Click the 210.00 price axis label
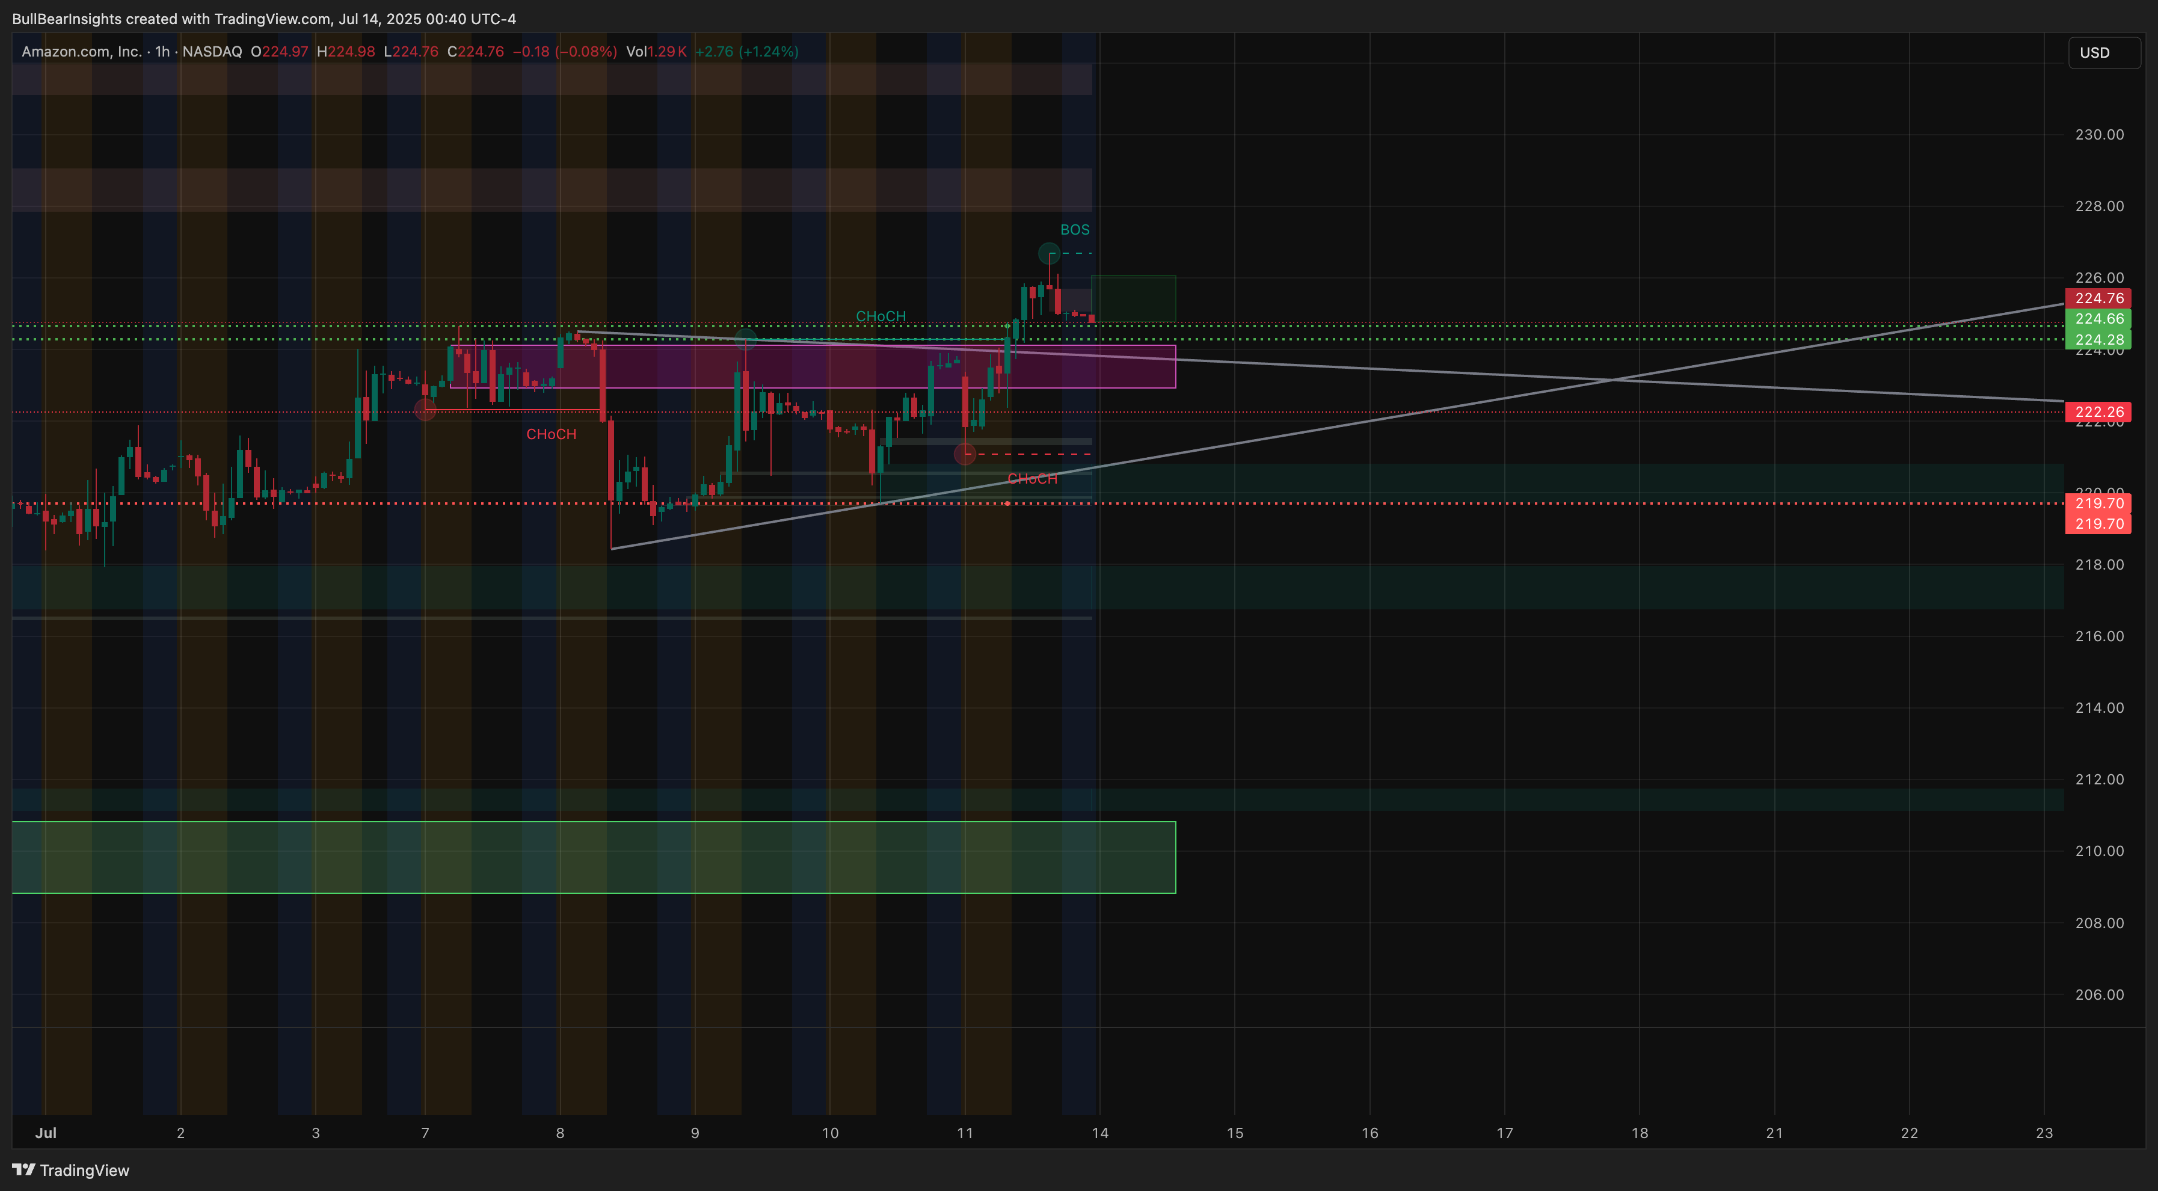Viewport: 2158px width, 1191px height. click(x=2098, y=851)
